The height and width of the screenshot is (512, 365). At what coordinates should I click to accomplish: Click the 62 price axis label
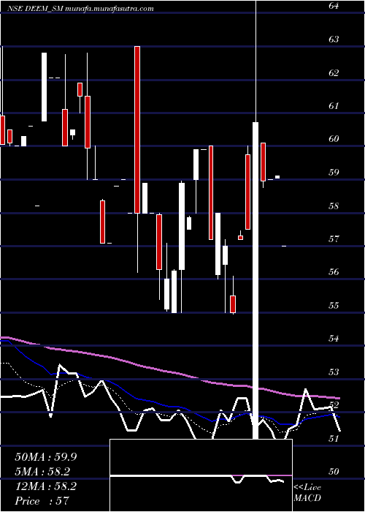pyautogui.click(x=333, y=73)
